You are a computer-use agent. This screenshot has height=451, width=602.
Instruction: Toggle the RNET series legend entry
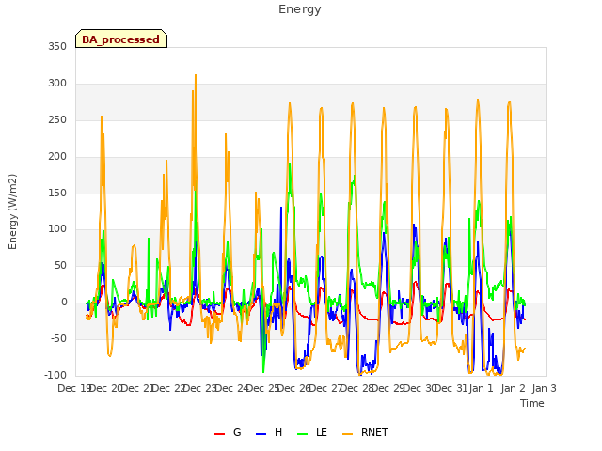click(365, 432)
